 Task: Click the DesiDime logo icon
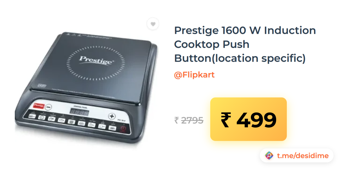click(269, 156)
